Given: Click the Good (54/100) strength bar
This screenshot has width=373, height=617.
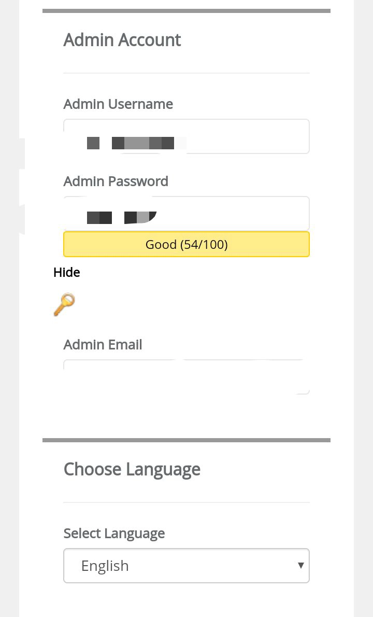Looking at the screenshot, I should [187, 244].
